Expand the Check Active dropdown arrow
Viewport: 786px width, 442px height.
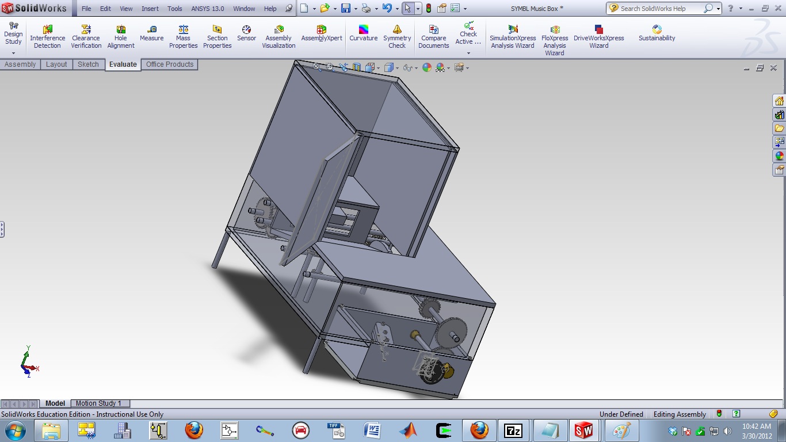click(468, 54)
